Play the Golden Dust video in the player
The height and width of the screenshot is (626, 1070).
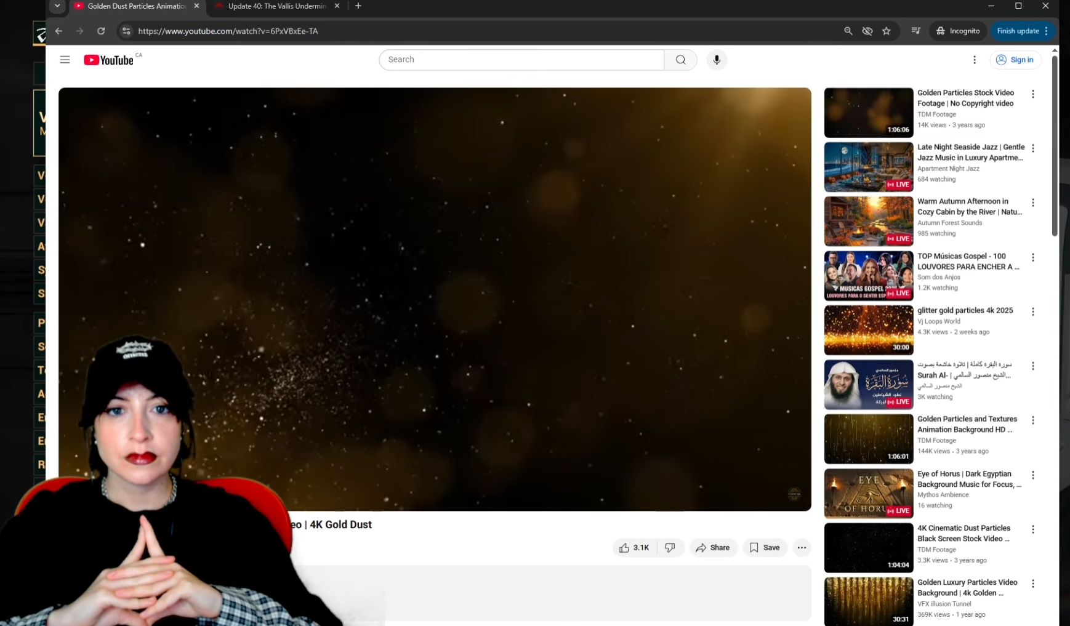[x=435, y=299]
